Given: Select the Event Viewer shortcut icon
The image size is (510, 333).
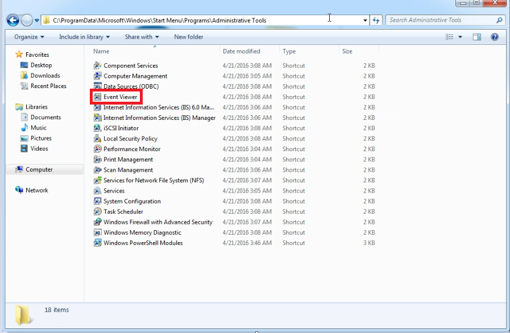Looking at the screenshot, I should tap(97, 97).
